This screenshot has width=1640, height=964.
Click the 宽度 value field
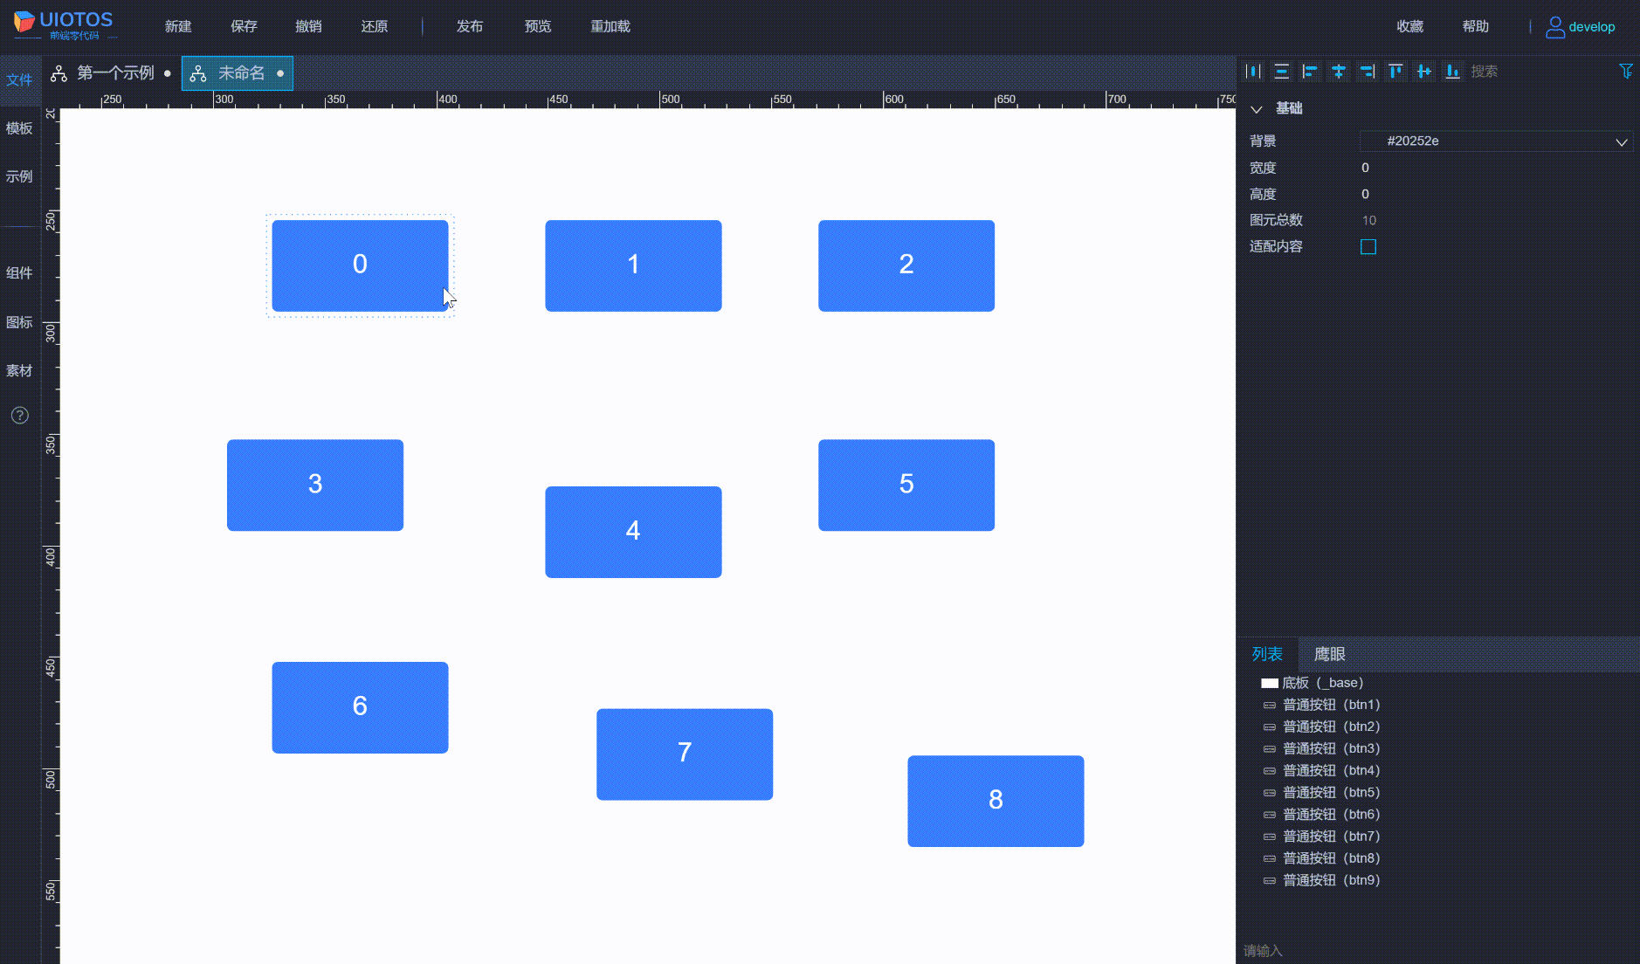click(1496, 168)
